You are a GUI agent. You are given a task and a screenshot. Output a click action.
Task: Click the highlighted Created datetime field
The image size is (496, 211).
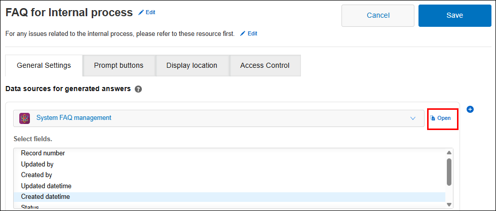[x=46, y=197]
